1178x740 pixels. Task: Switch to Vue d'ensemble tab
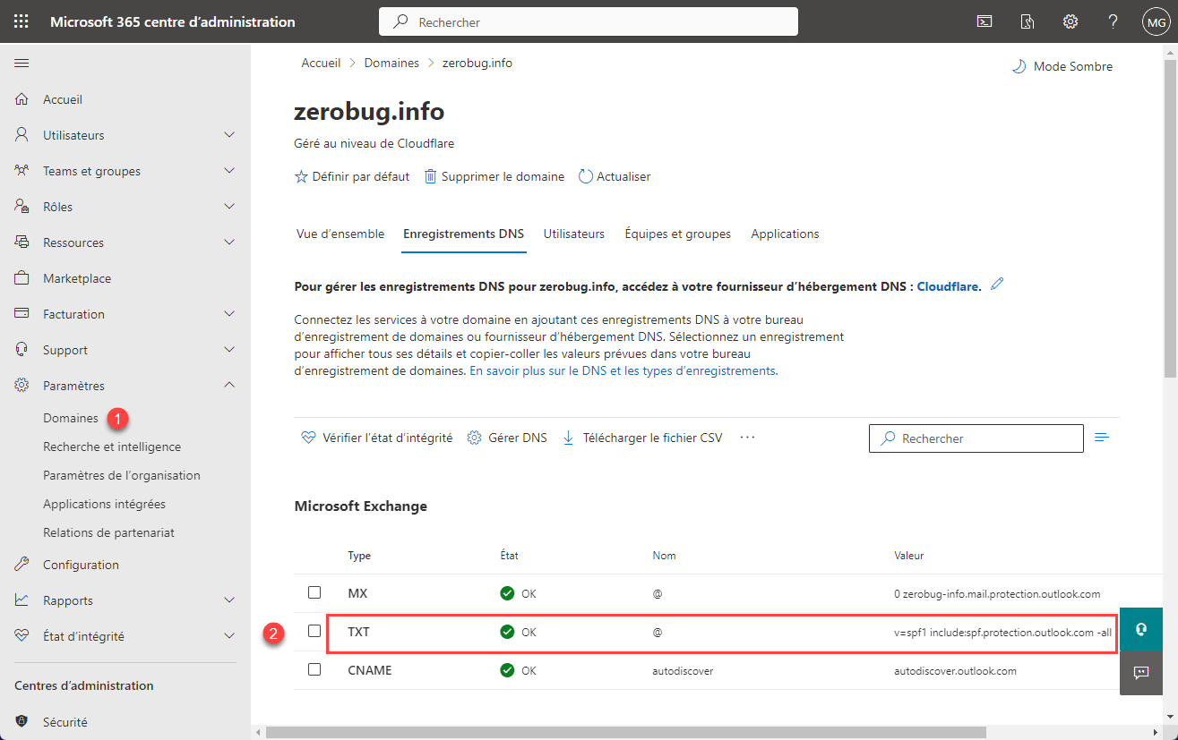coord(340,234)
